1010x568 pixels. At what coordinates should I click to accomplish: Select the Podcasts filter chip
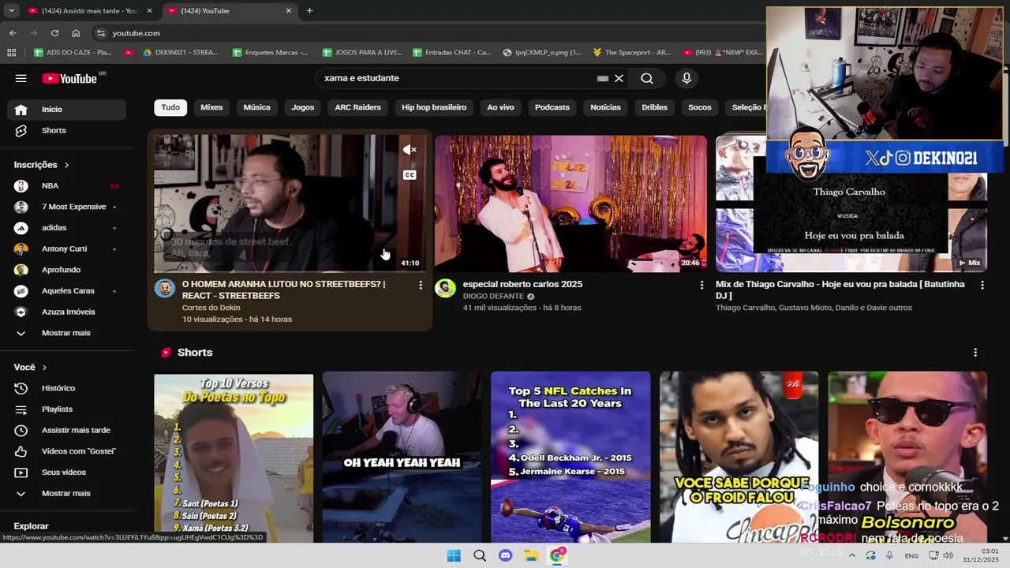click(552, 107)
